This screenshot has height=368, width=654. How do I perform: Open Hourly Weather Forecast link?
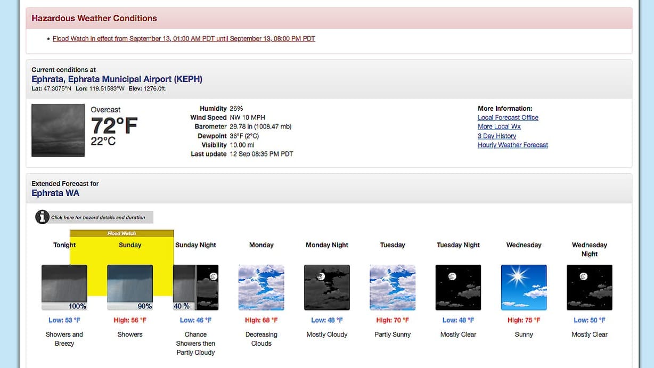pyautogui.click(x=513, y=145)
